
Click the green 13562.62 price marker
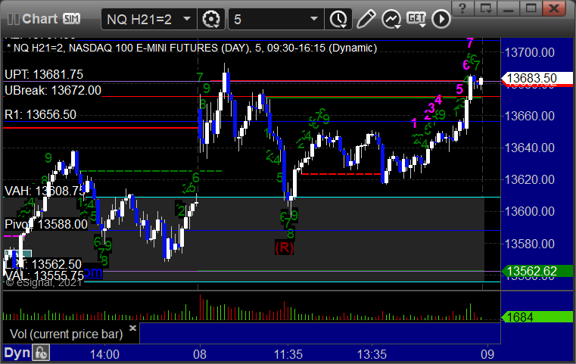[537, 271]
